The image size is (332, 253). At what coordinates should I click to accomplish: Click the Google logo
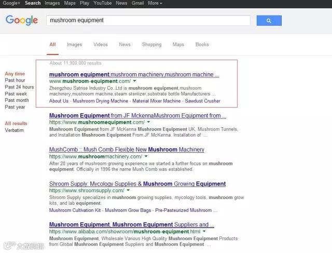22,20
